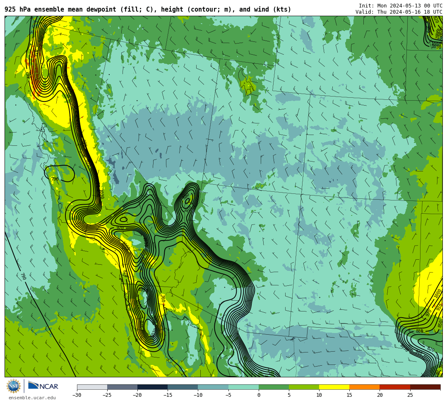Pick the red 20 to 25 swatch
The height and width of the screenshot is (403, 447).
click(x=395, y=387)
